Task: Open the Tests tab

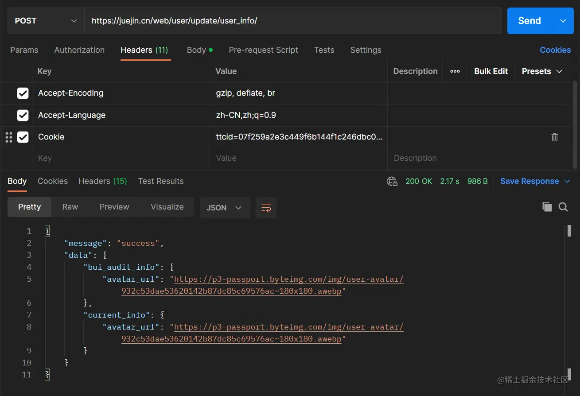Action: tap(324, 50)
